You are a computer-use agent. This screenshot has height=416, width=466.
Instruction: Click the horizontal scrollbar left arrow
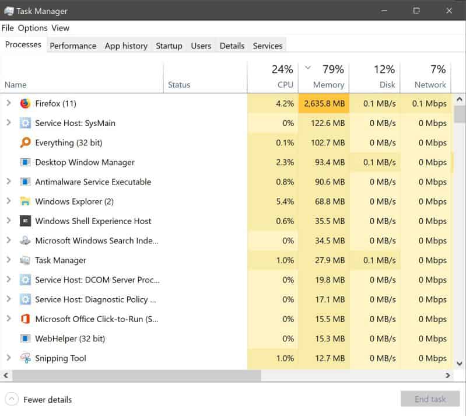6,375
